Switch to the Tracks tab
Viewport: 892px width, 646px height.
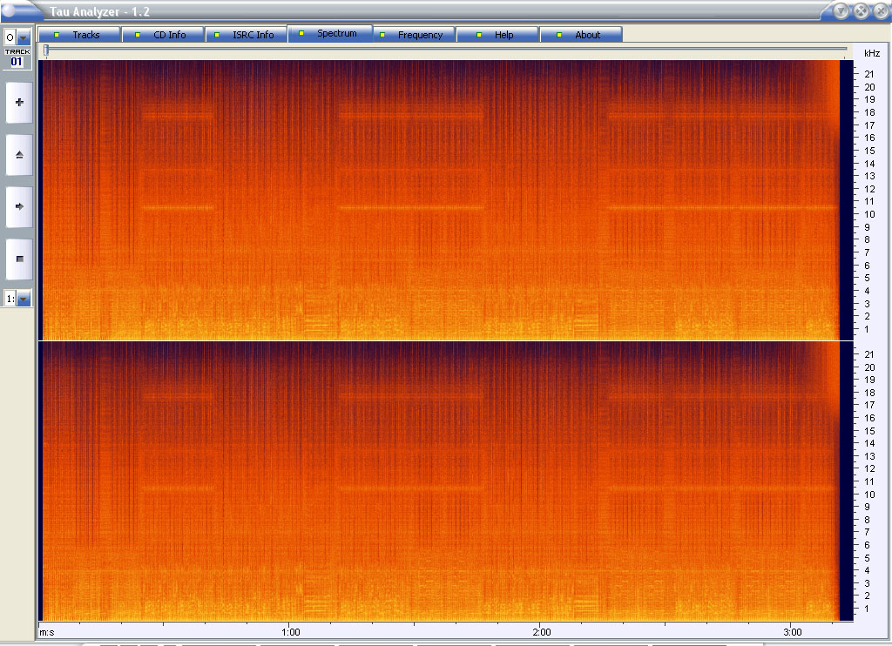[x=79, y=35]
